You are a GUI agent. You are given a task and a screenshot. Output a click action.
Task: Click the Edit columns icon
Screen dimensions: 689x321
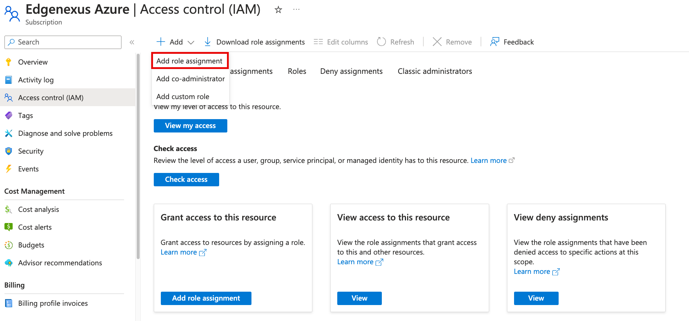[318, 42]
